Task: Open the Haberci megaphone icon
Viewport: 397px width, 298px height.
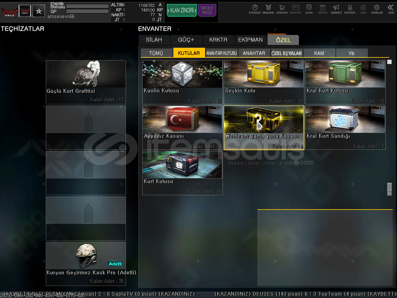Action: (x=336, y=9)
